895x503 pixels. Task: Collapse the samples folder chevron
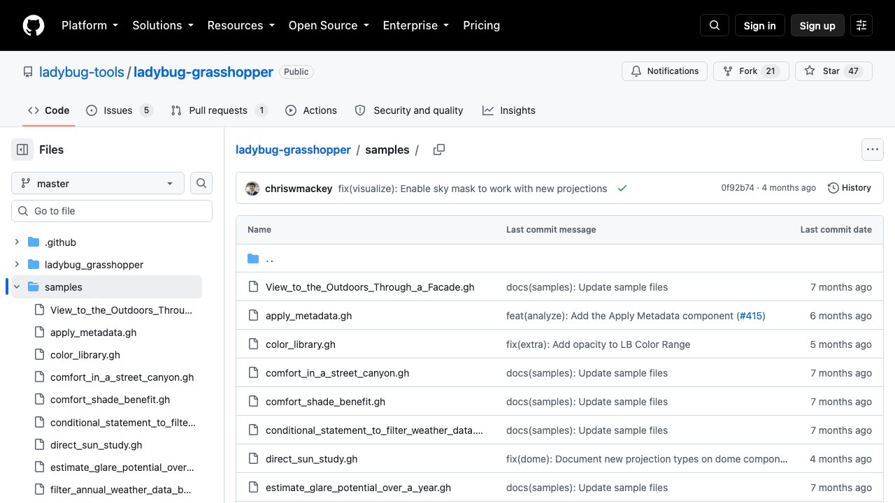point(17,287)
